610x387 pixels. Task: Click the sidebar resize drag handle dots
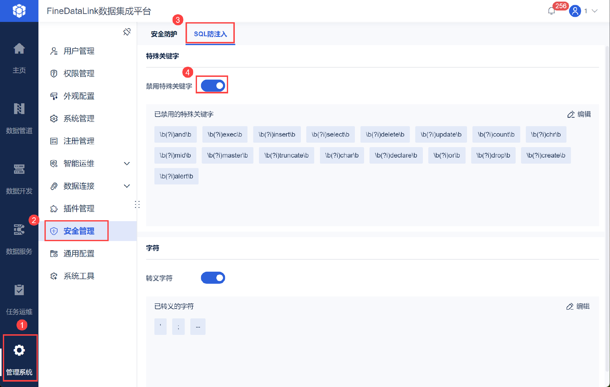click(x=137, y=204)
